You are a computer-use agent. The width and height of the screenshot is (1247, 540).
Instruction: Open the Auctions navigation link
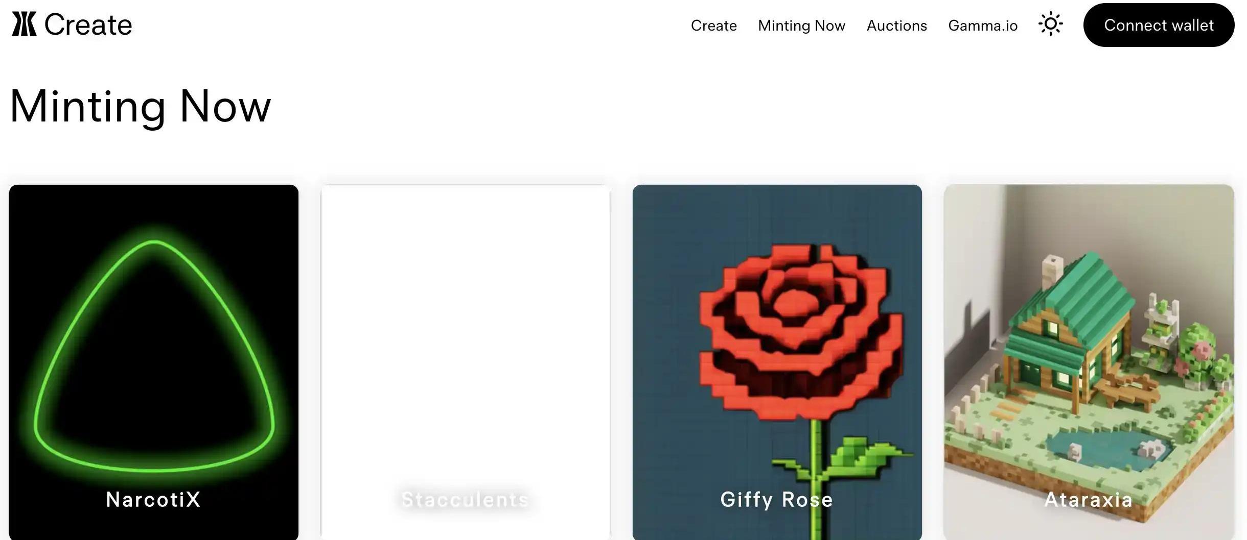896,26
